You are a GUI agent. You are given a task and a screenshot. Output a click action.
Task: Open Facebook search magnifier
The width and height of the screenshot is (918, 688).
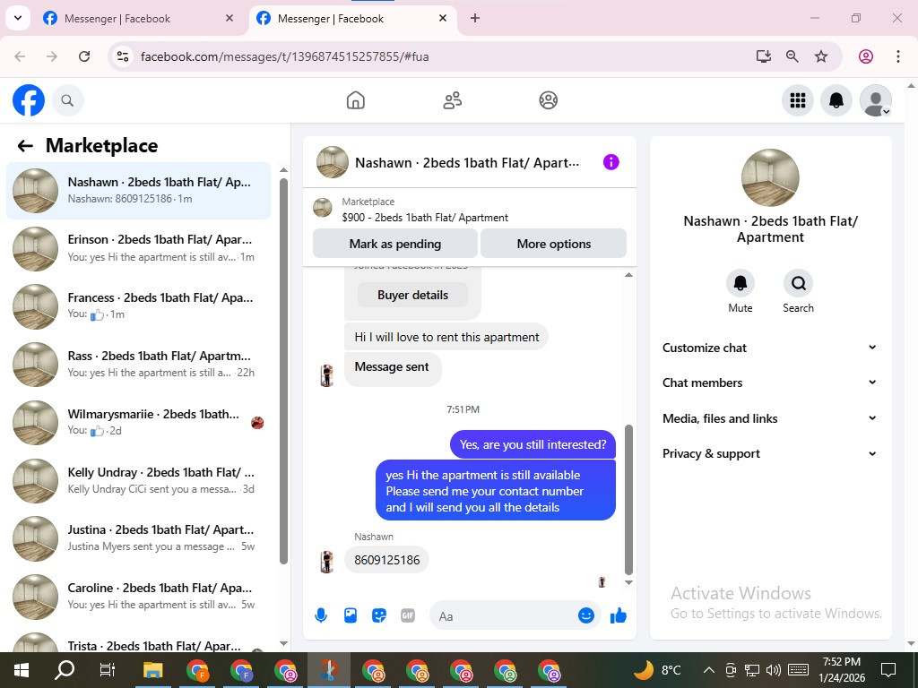68,100
